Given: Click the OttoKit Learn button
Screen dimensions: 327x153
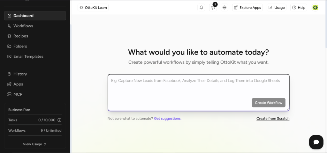Looking at the screenshot, I should (x=93, y=8).
